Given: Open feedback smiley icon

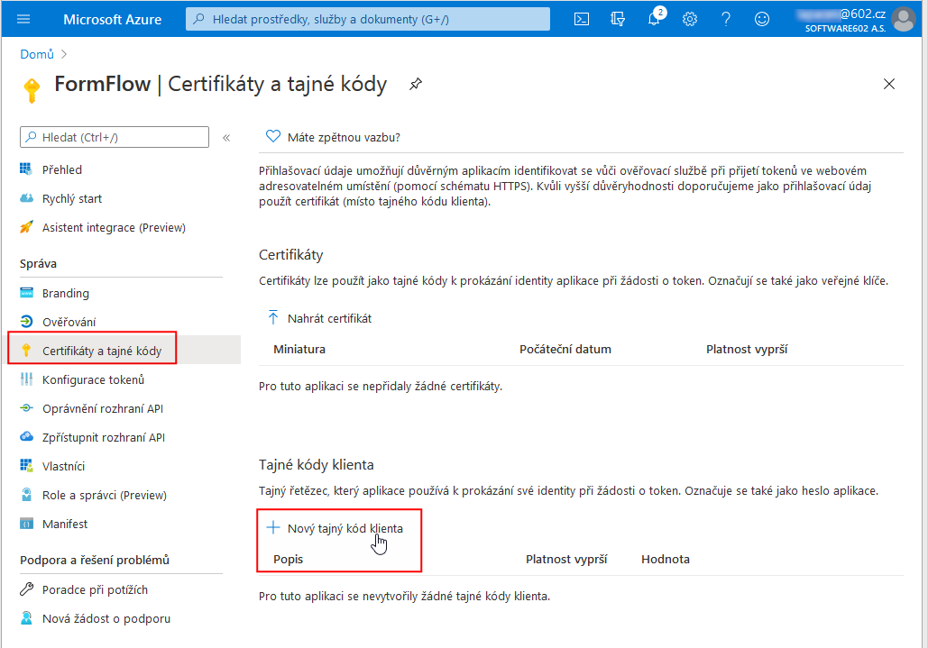Looking at the screenshot, I should (762, 19).
